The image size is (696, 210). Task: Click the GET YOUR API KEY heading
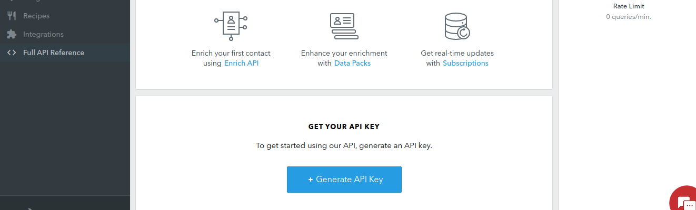point(344,127)
